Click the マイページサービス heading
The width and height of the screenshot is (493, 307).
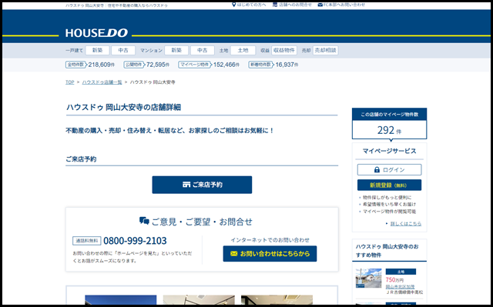tap(389, 151)
